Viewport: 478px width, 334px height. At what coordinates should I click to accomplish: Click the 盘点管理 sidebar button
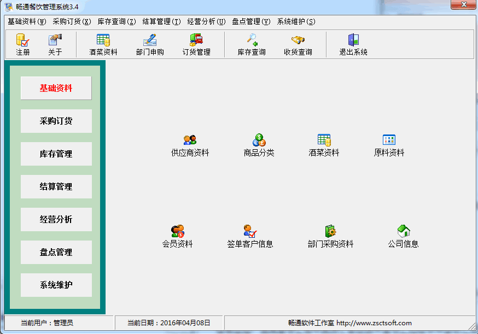pyautogui.click(x=56, y=252)
